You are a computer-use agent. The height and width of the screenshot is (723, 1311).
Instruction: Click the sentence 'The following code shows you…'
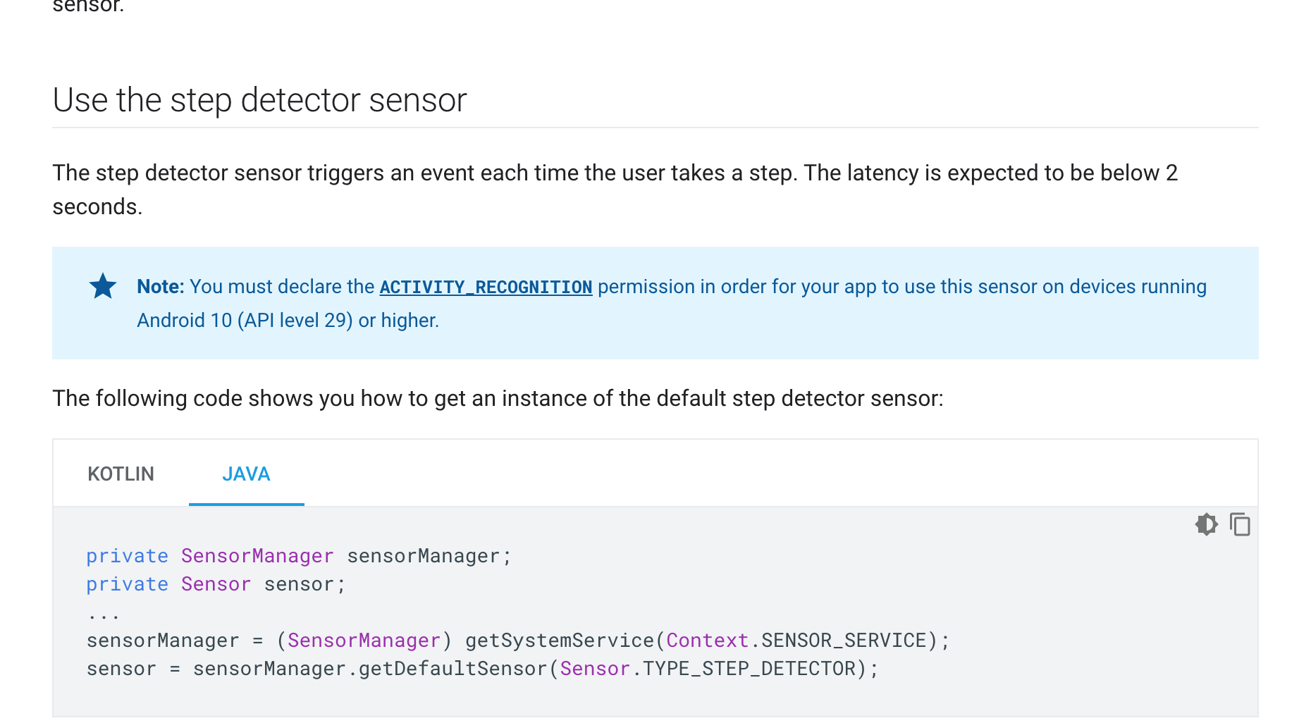pyautogui.click(x=498, y=399)
